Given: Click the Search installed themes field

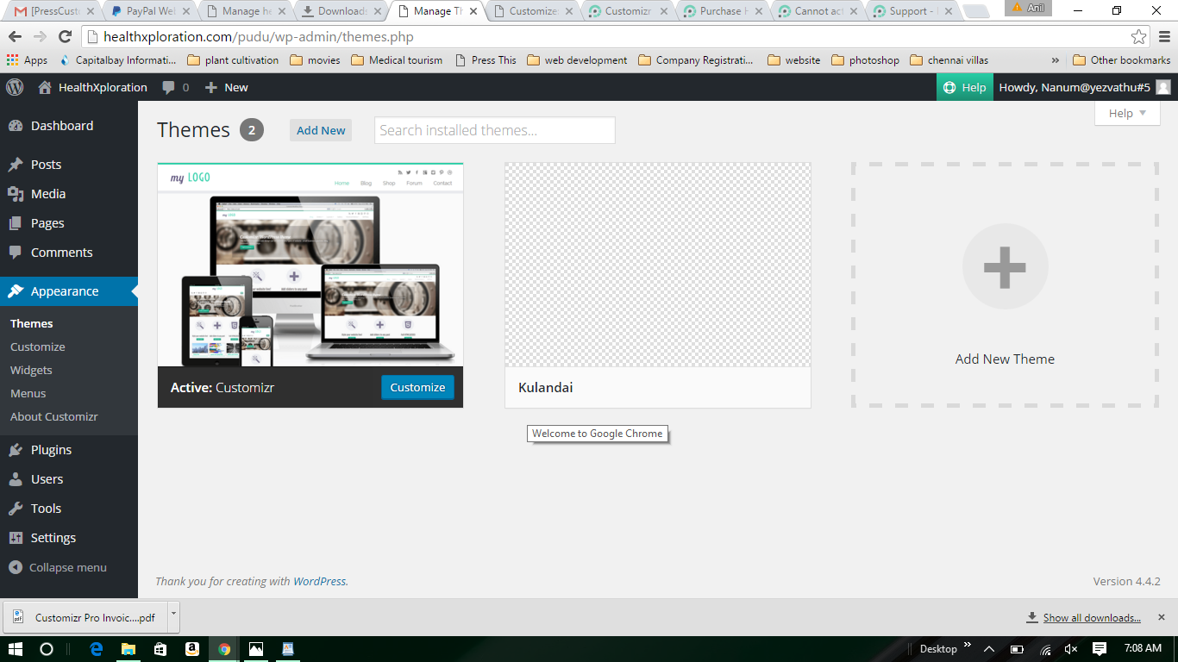Looking at the screenshot, I should point(494,130).
